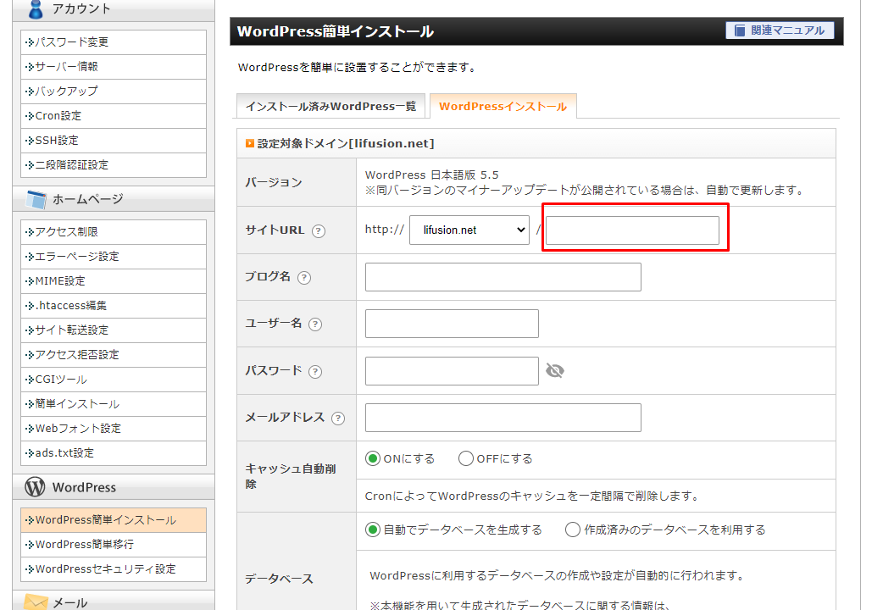
Task: Choose 作成済みのデータベースを利用する option
Action: point(573,530)
